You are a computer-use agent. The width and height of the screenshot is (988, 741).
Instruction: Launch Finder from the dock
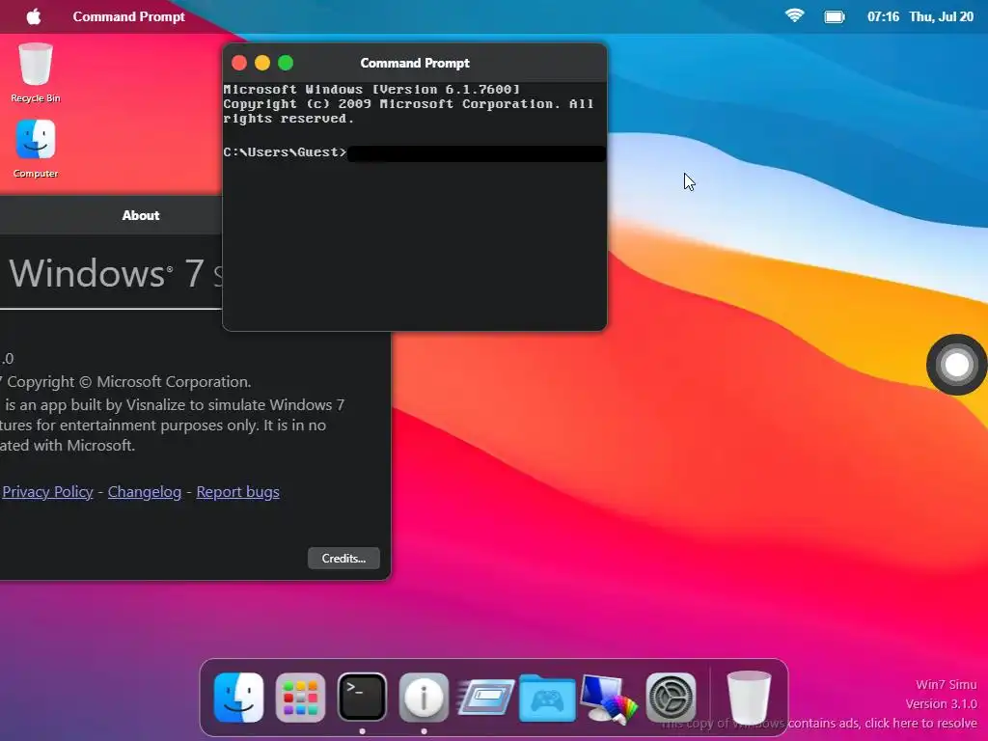point(239,698)
